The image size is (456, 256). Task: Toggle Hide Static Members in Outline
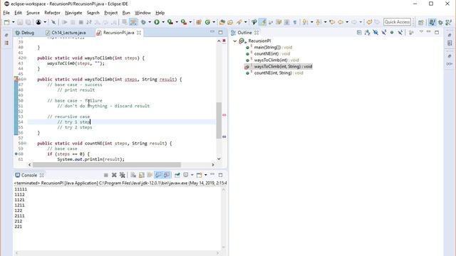[x=384, y=33]
